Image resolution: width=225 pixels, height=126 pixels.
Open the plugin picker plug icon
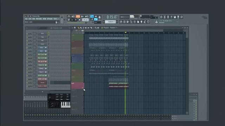click(x=141, y=22)
